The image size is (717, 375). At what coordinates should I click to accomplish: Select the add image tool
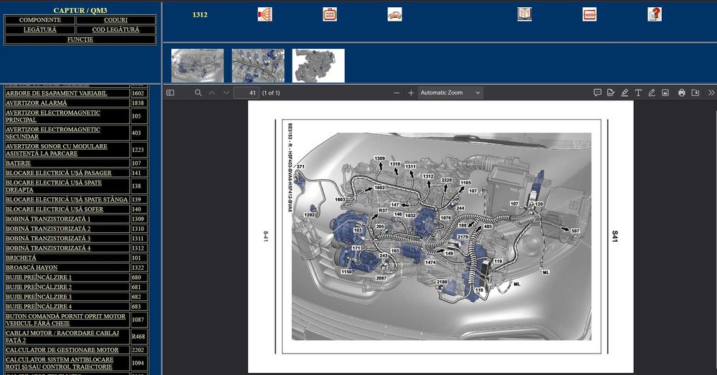click(665, 92)
